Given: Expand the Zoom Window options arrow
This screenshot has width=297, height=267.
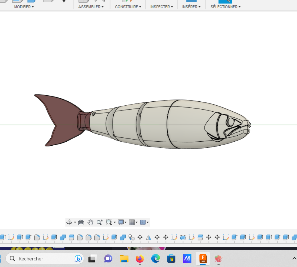Looking at the screenshot, I should [115, 222].
